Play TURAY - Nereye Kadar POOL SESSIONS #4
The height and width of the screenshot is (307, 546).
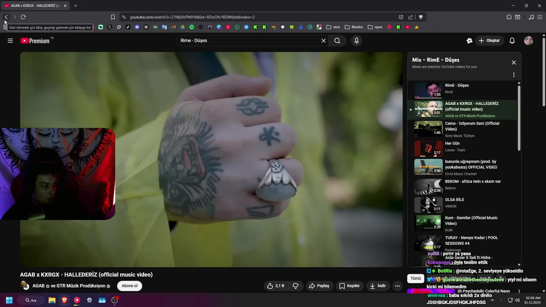pyautogui.click(x=463, y=243)
